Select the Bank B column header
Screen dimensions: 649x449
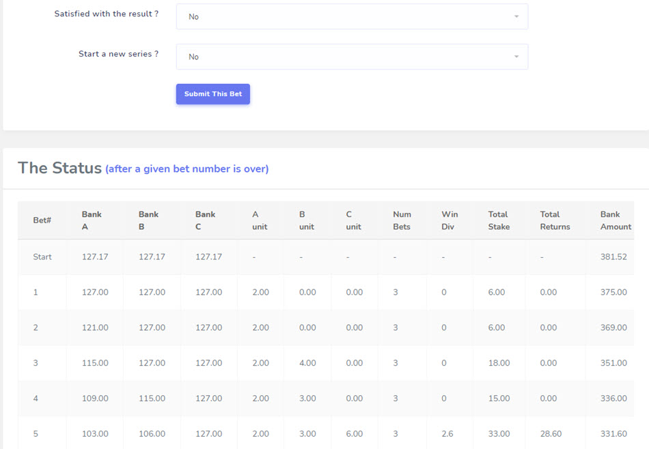tap(148, 220)
